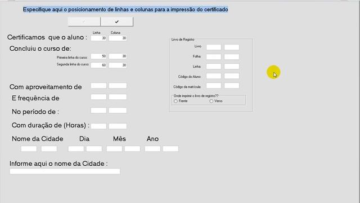Click the Coluna field for 'E frequência de'
Viewport: 360px width, 203px height.
pos(118,96)
